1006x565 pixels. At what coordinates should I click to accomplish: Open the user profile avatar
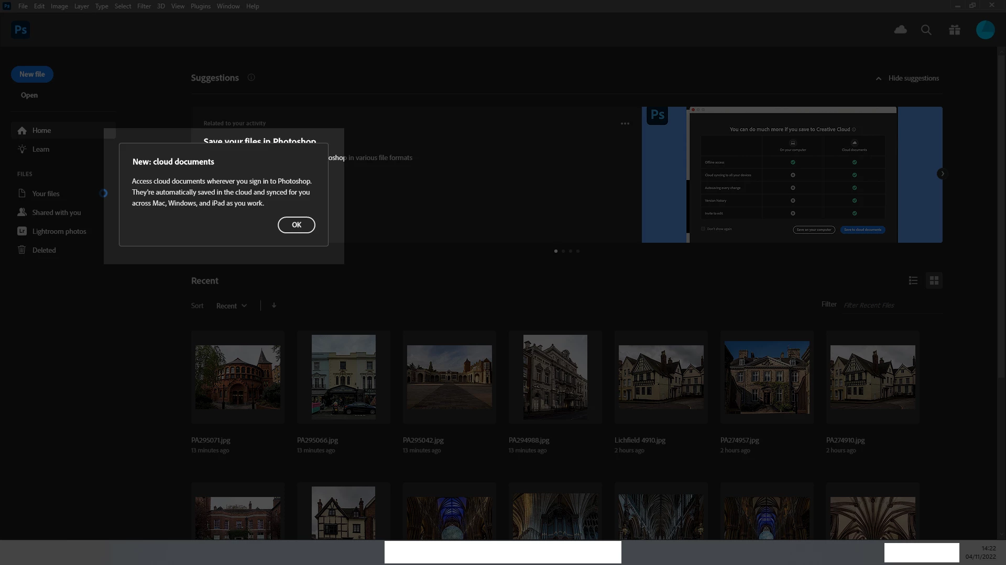[985, 30]
